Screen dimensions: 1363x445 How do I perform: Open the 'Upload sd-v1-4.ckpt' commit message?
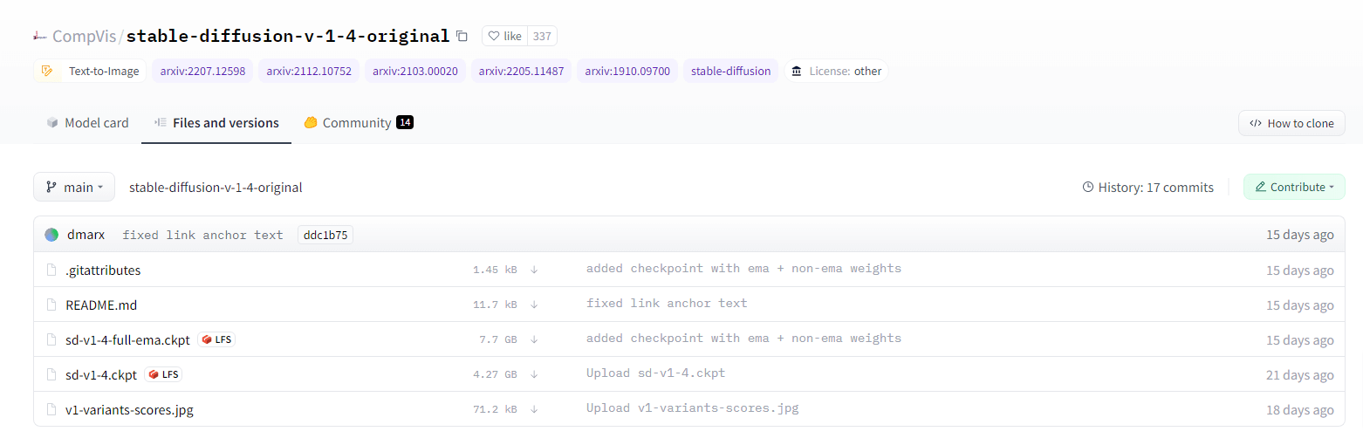click(655, 373)
